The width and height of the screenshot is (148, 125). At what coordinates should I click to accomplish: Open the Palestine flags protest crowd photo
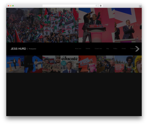pyautogui.click(x=24, y=25)
